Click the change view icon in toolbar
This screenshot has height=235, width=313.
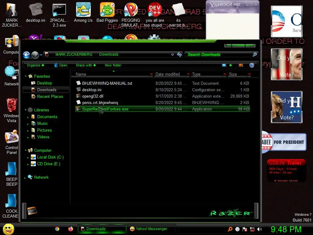(x=224, y=65)
